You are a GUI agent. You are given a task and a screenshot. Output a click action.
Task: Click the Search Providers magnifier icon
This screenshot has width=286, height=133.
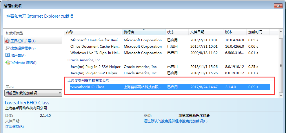[x=8, y=48]
